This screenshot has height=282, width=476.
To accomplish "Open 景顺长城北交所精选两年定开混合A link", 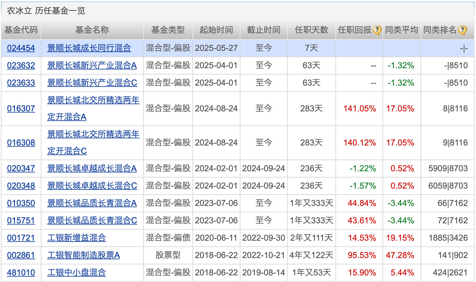I will (93, 109).
